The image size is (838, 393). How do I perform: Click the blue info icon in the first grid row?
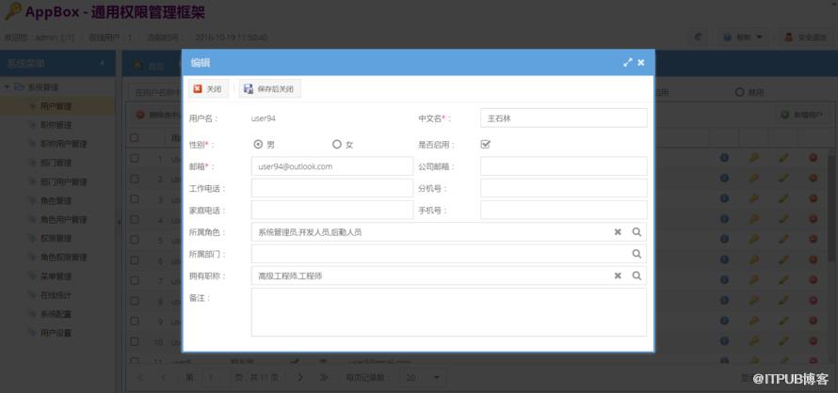724,158
